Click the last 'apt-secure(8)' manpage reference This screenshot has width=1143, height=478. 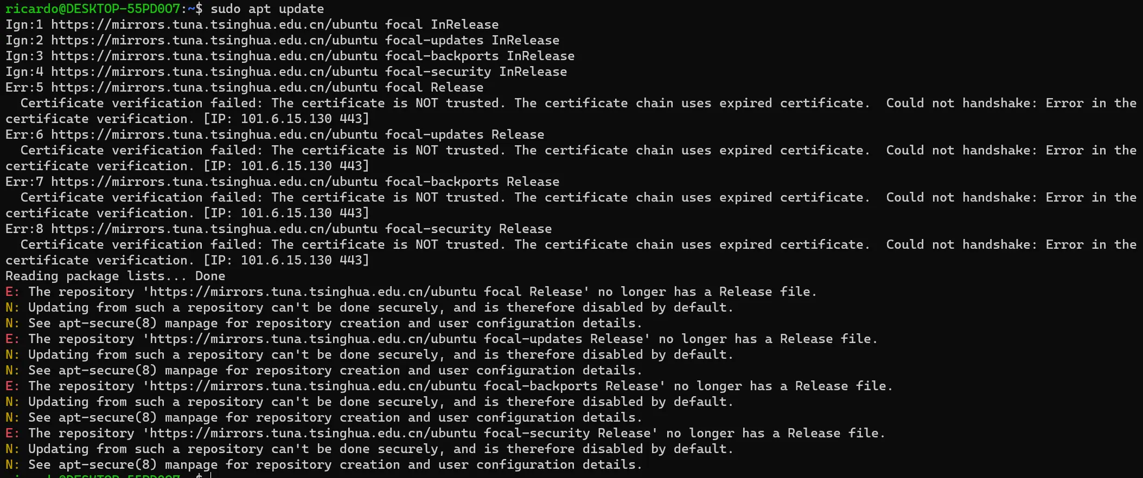coord(107,464)
